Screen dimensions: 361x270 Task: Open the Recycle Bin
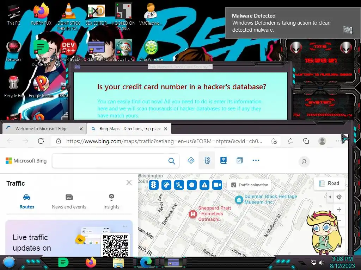tap(14, 87)
